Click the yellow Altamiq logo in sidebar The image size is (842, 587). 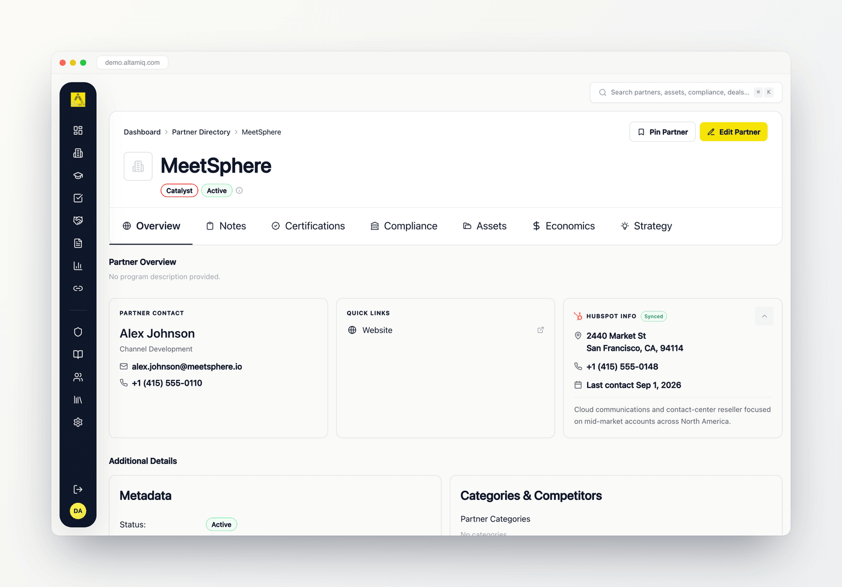pyautogui.click(x=78, y=100)
